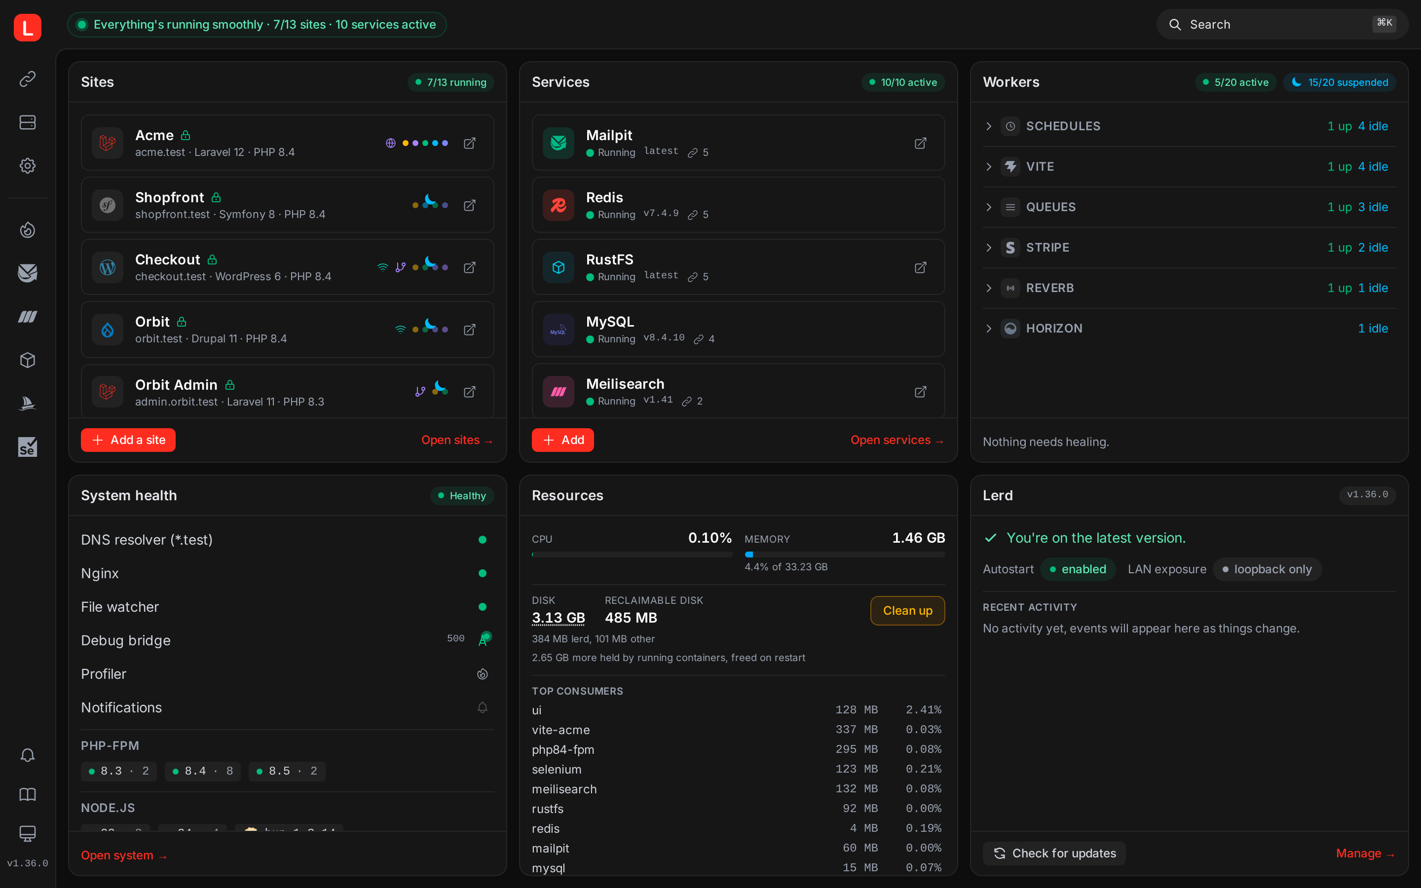Screen dimensions: 1421x888
Task: Click the 5/20 active badge
Action: tap(1235, 82)
